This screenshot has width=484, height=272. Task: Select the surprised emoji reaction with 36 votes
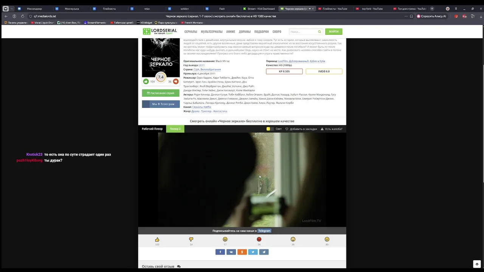293,240
